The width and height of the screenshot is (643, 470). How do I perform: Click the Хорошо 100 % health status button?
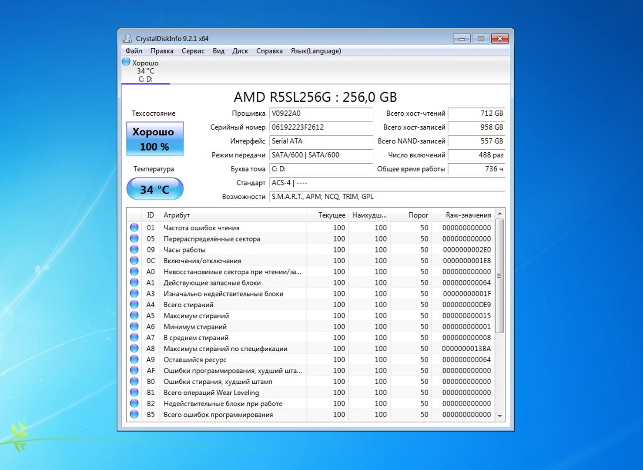[155, 139]
